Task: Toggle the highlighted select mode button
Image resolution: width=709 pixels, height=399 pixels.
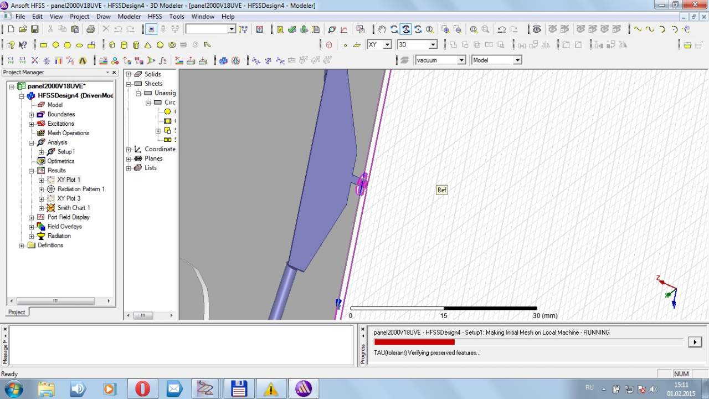Action: (x=152, y=29)
